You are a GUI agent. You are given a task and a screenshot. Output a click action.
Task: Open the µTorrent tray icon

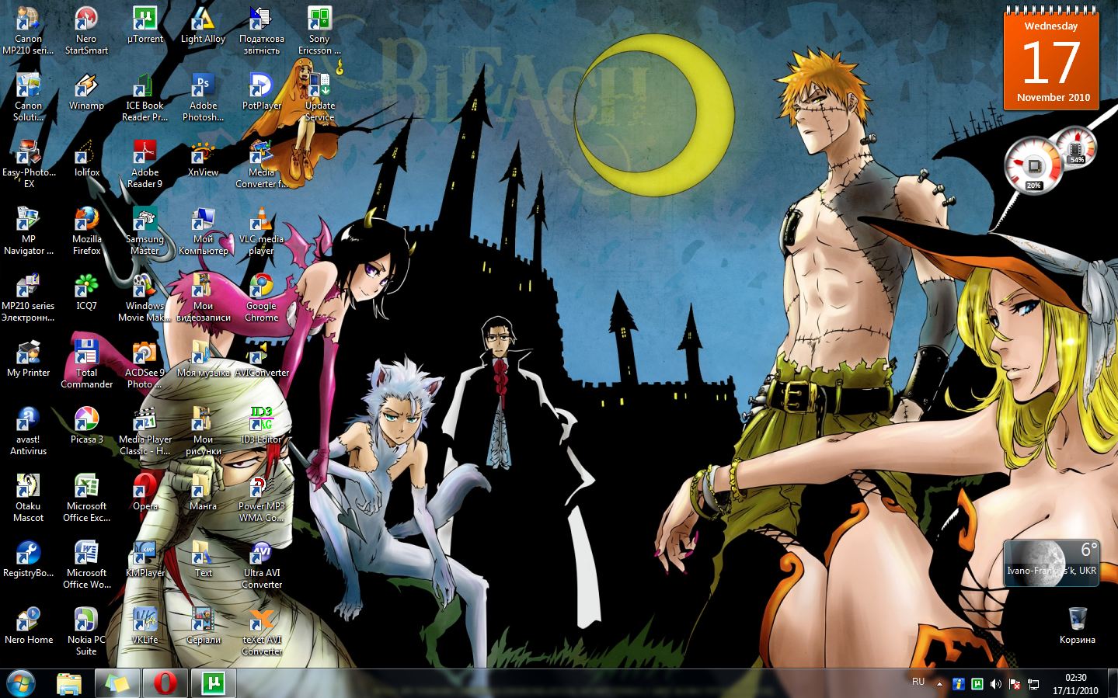[977, 684]
